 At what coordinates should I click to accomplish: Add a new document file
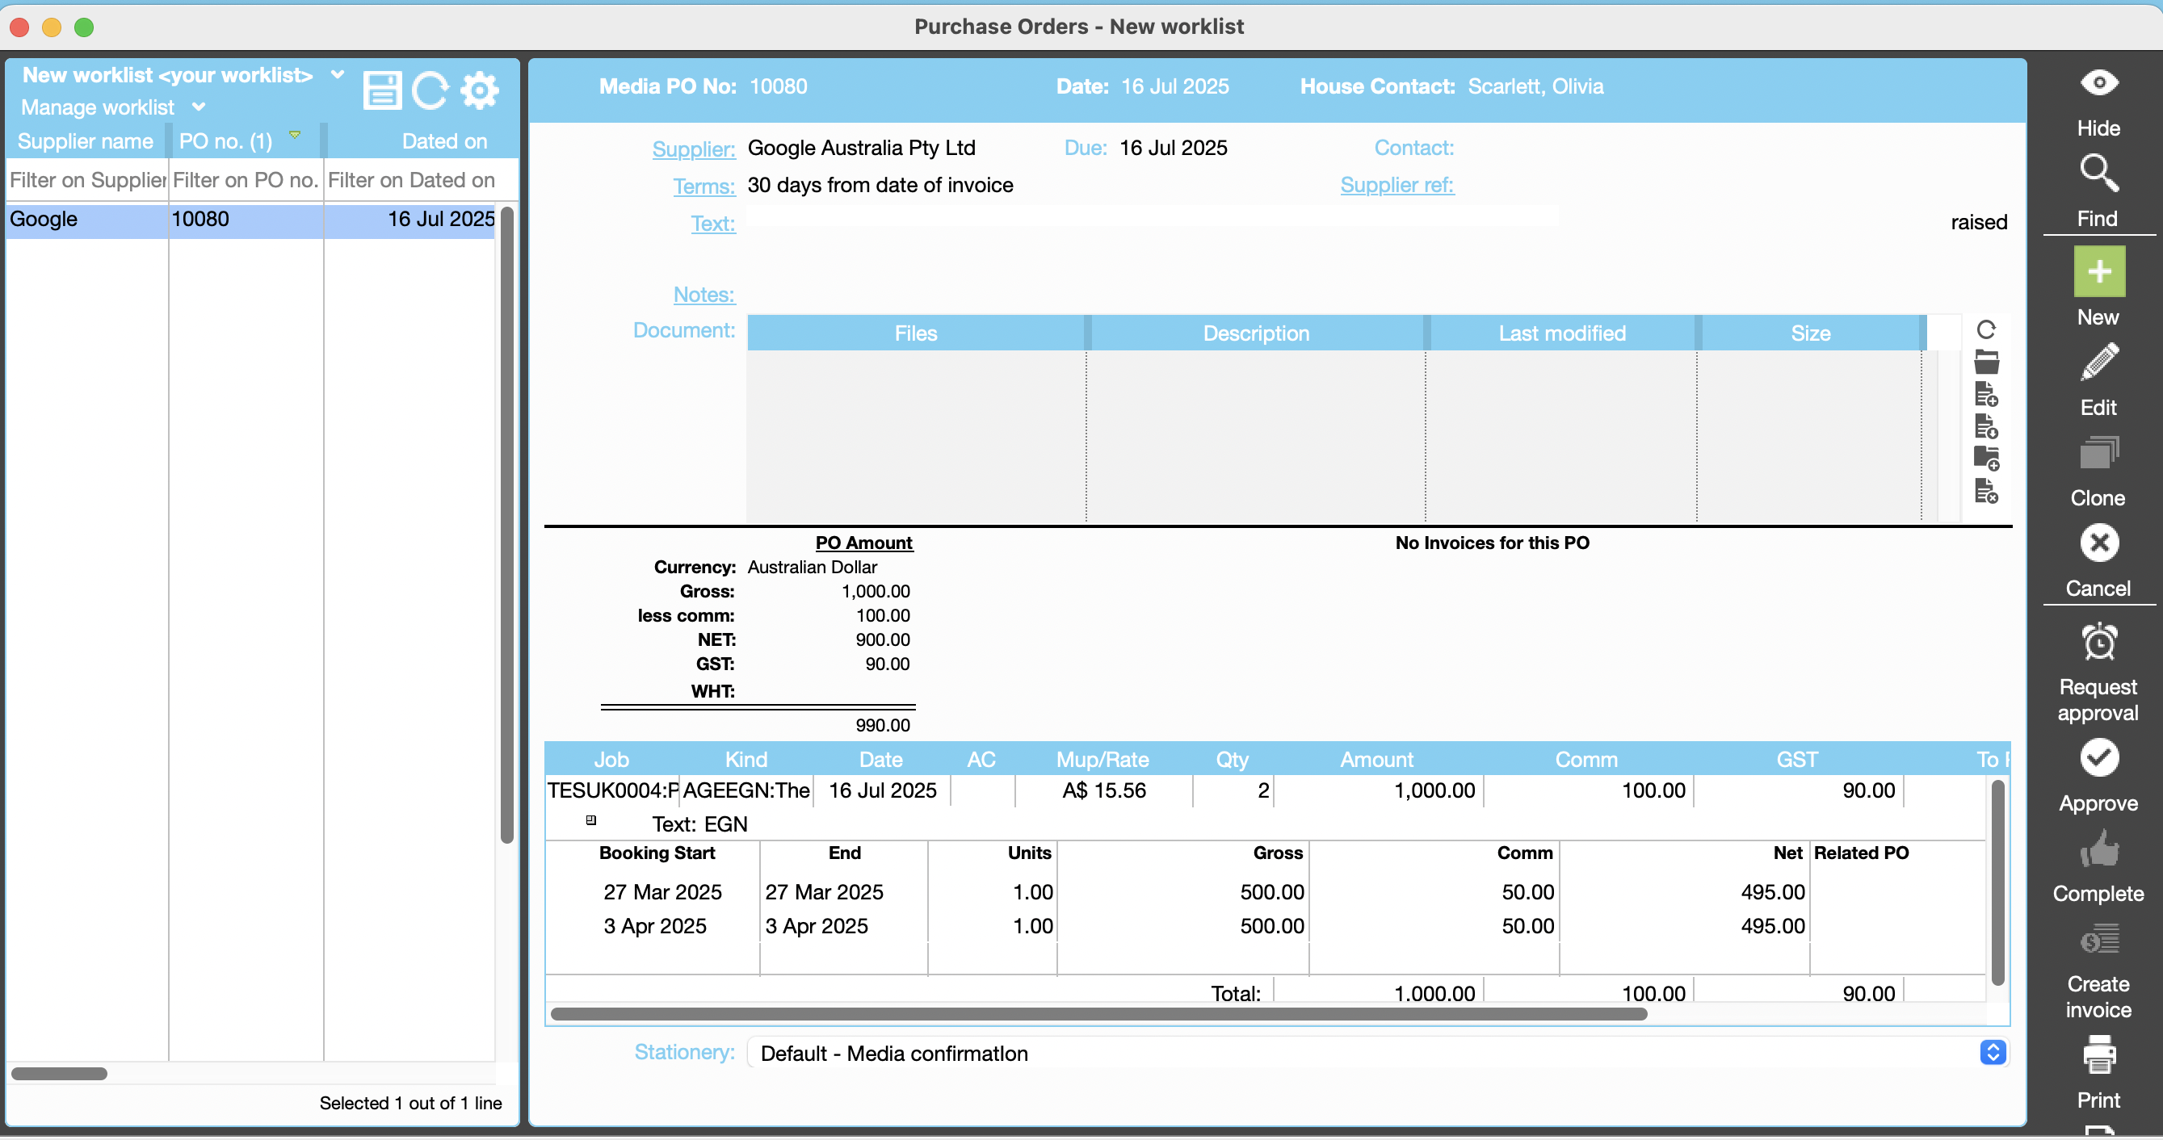pos(1985,394)
